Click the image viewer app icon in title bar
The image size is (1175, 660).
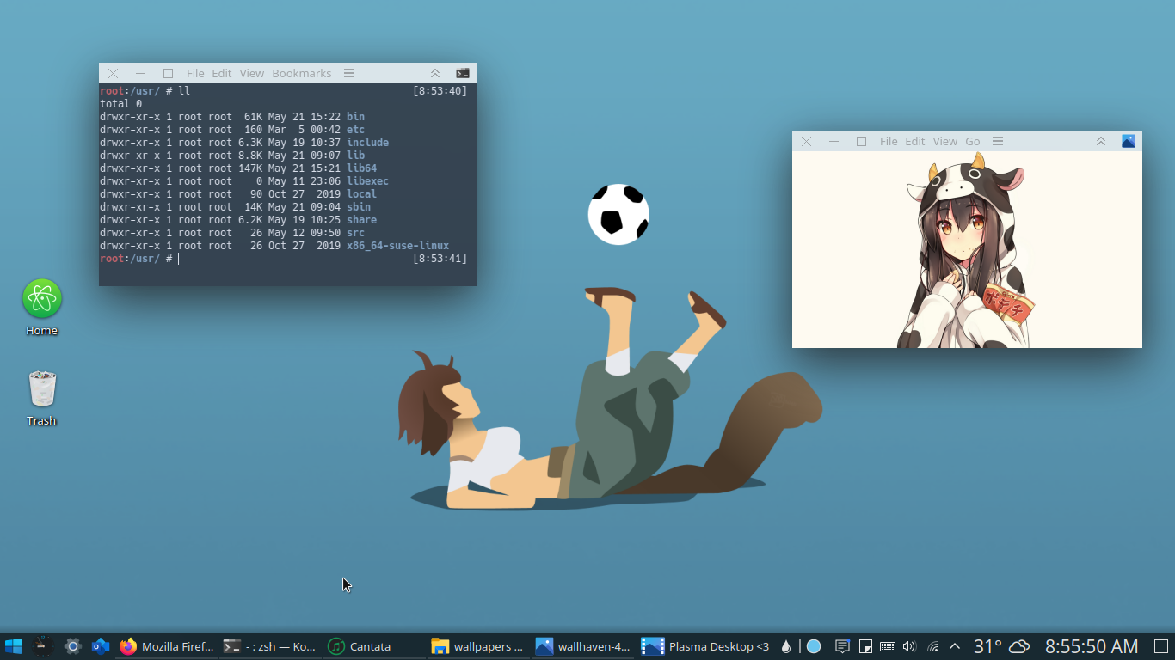pyautogui.click(x=1129, y=142)
